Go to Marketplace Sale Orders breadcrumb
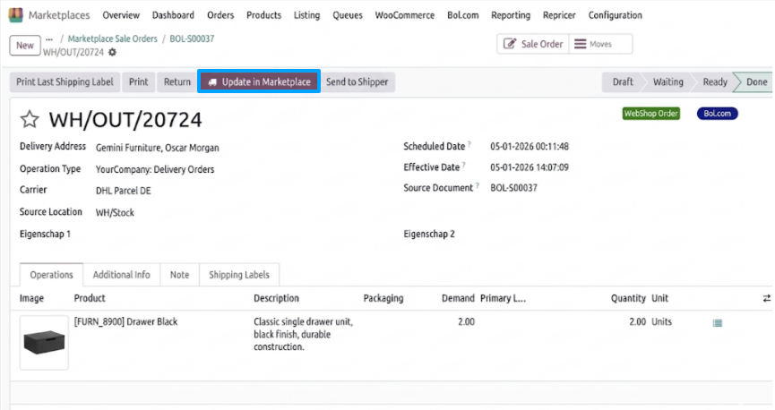This screenshot has width=775, height=410. click(113, 39)
